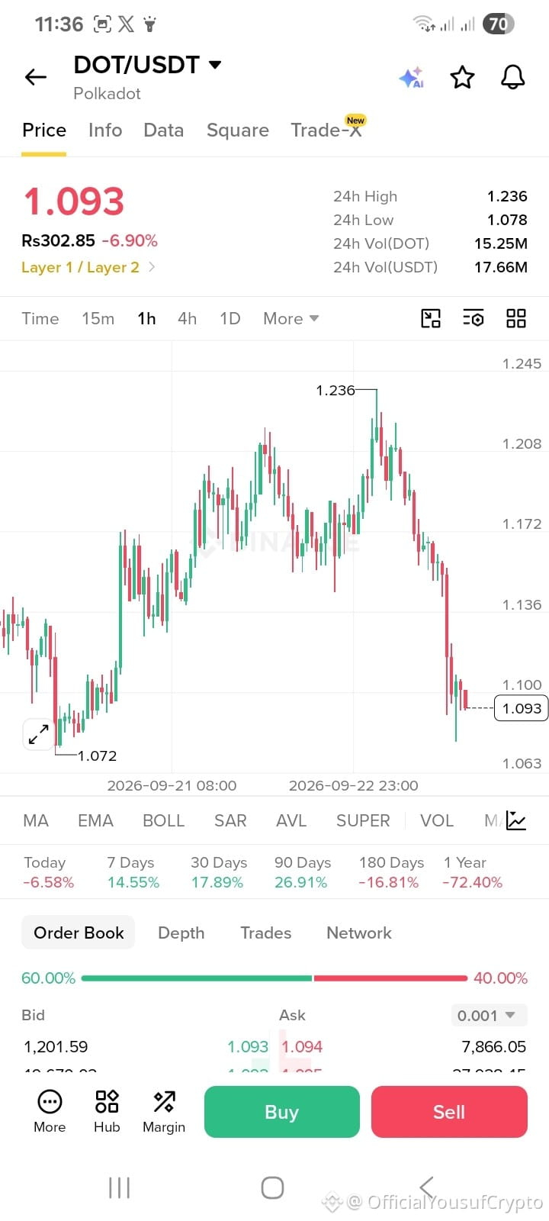The image size is (549, 1221).
Task: Open indicator chart settings icon
Action: point(516,820)
